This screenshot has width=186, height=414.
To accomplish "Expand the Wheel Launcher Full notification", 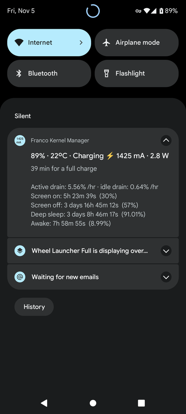I will point(166,251).
